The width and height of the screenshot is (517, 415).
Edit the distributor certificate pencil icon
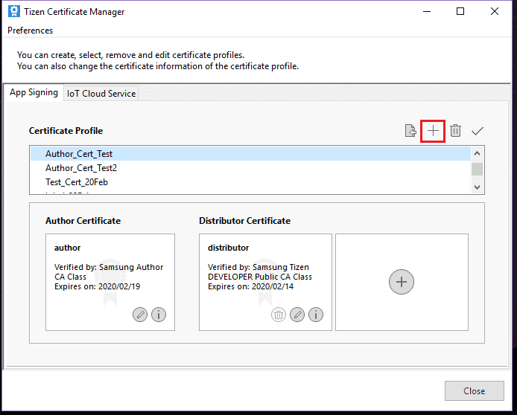[x=297, y=315]
